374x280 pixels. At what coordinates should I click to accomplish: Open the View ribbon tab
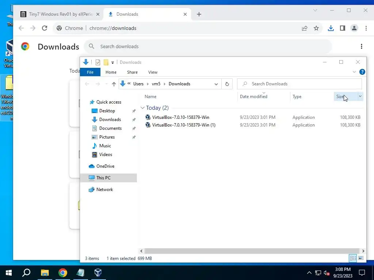point(153,72)
